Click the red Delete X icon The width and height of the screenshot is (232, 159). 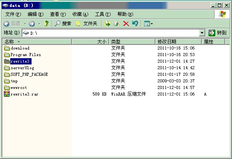click(126, 24)
